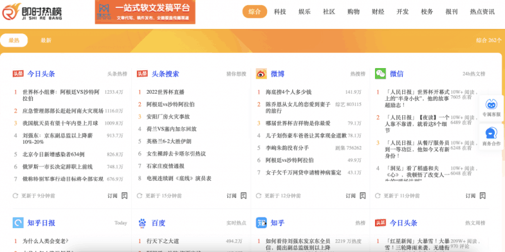Viewport: 505px width, 252px height.
Task: Open Weibo topic 李峋朱韵没有分手
Action: point(287,148)
